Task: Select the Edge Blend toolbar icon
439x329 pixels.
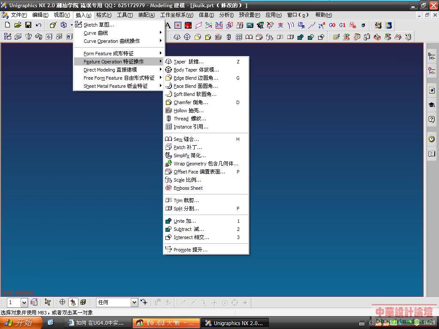Action: click(x=197, y=37)
